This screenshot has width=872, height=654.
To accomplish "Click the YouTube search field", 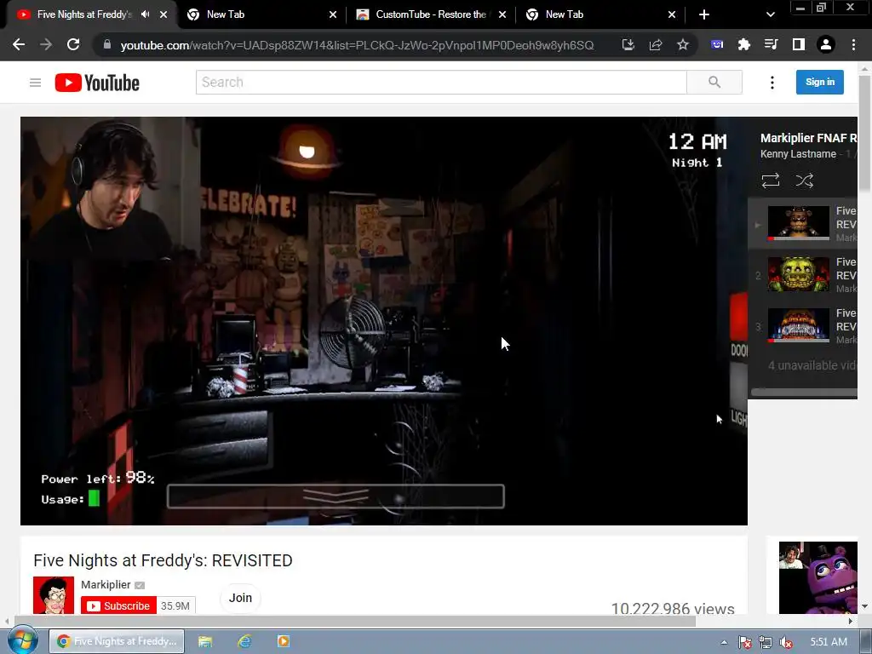I will (x=441, y=83).
